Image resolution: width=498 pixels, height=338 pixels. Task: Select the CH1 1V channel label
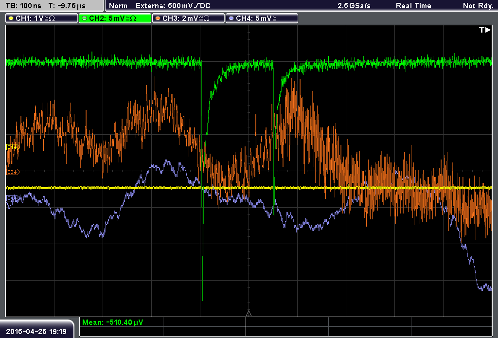click(42, 18)
